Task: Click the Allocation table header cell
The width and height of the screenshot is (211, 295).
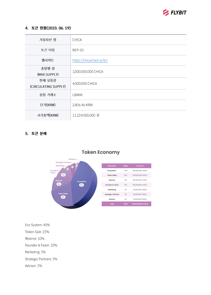Action: 112,166
